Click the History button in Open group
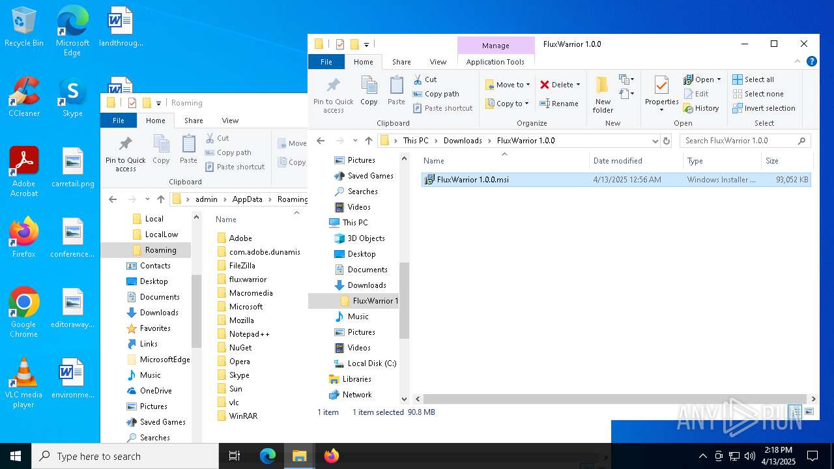 click(701, 108)
